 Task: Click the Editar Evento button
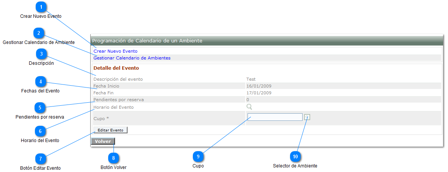(x=110, y=130)
